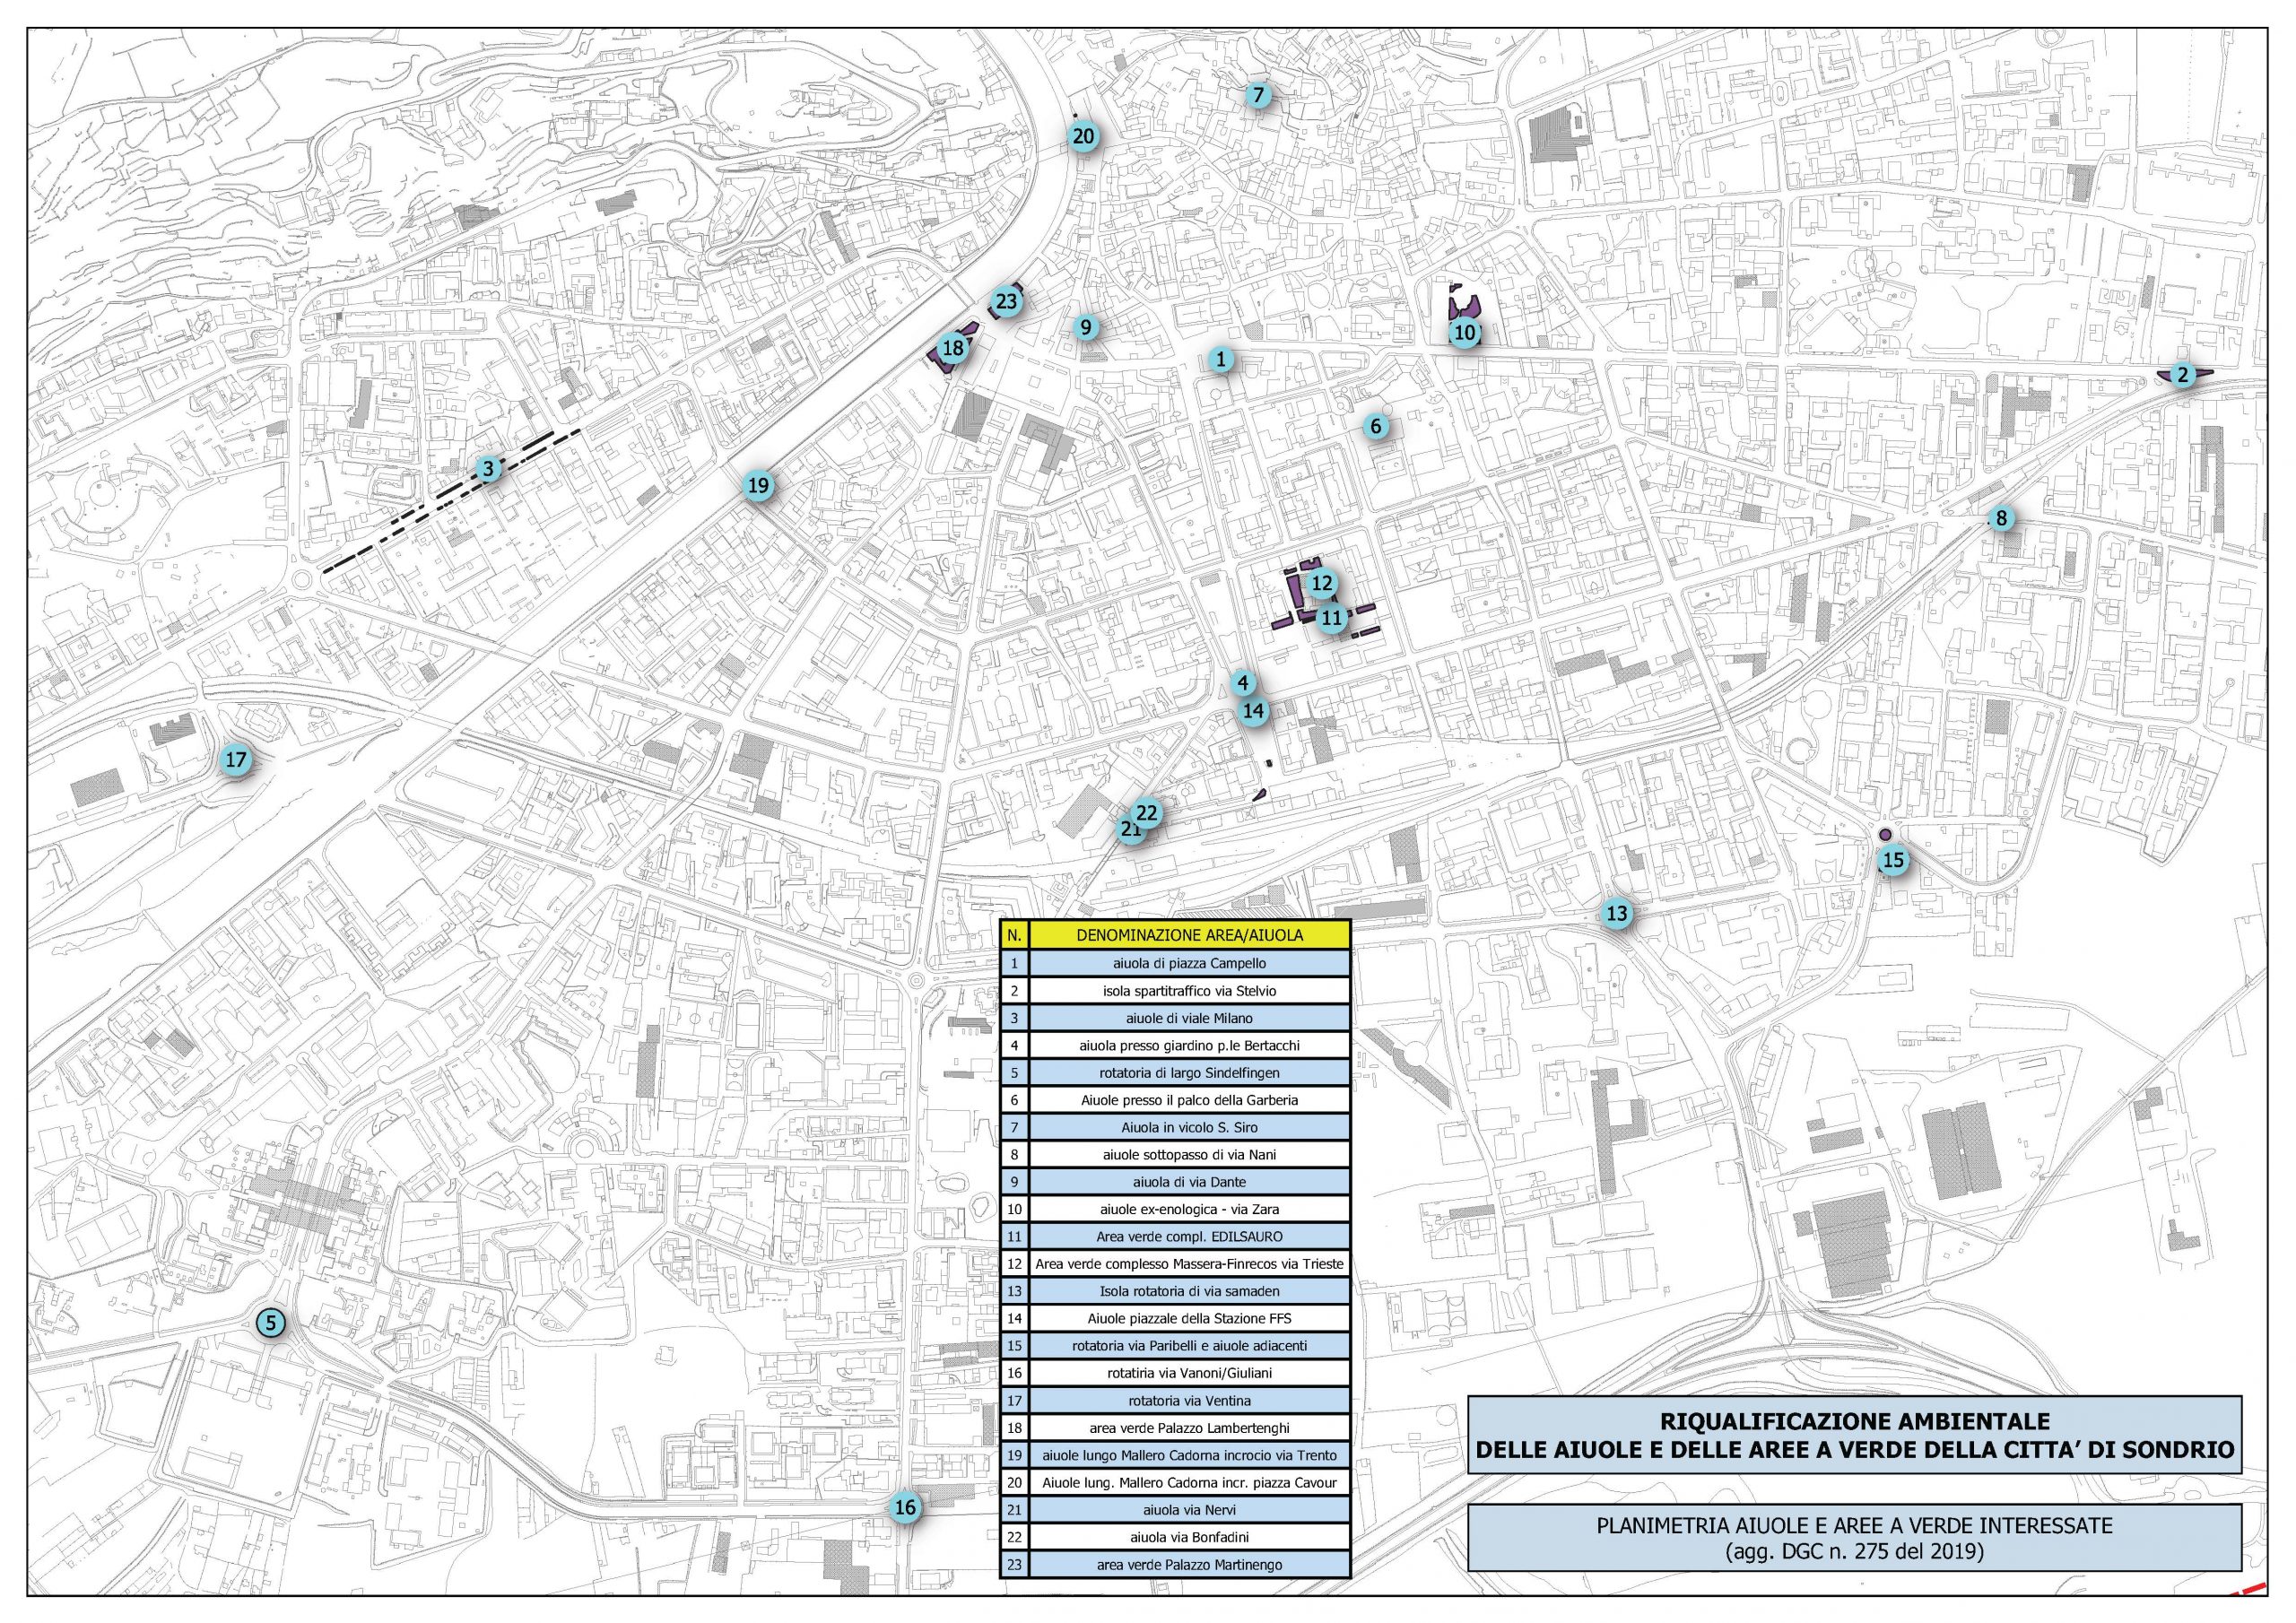Viewport: 2296px width, 1623px height.
Task: Click the yellow DENOMINAZIONE AREA/AIUOLA header
Action: (1189, 935)
